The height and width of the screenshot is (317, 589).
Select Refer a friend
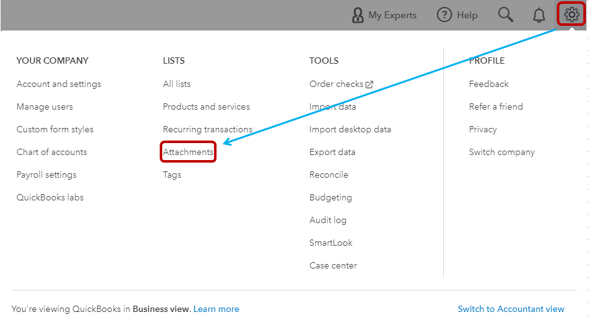496,107
